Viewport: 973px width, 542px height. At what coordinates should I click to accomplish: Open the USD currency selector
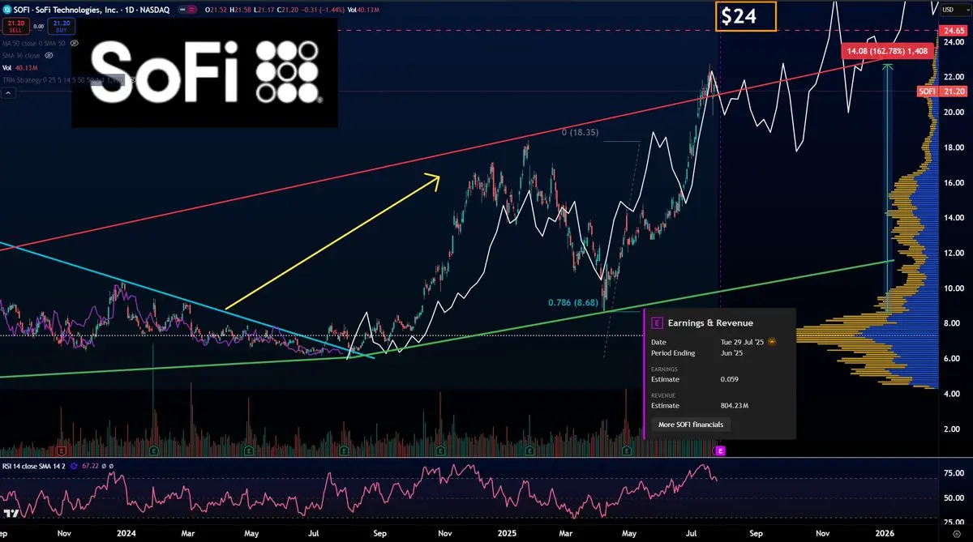[x=955, y=8]
